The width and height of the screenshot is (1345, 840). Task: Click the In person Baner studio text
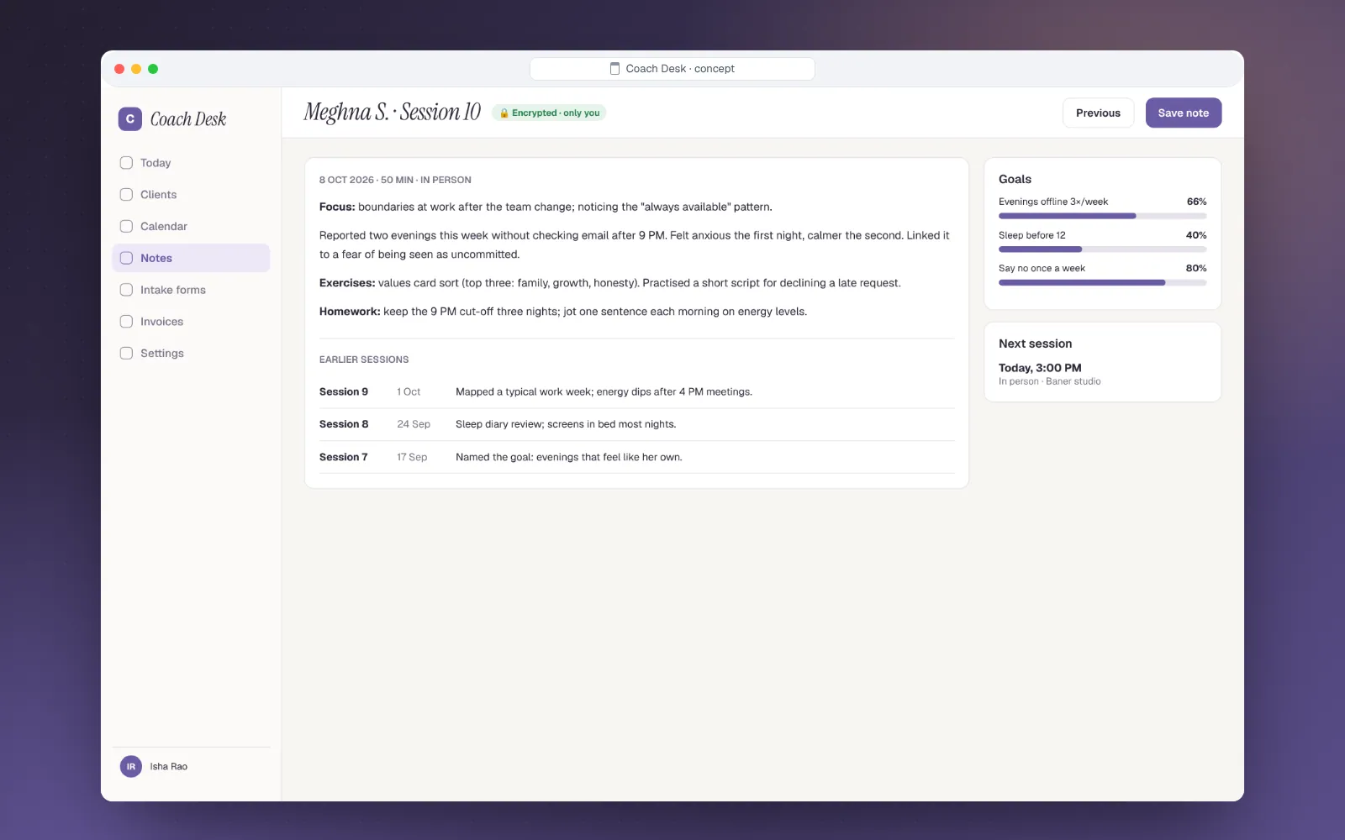pyautogui.click(x=1049, y=381)
